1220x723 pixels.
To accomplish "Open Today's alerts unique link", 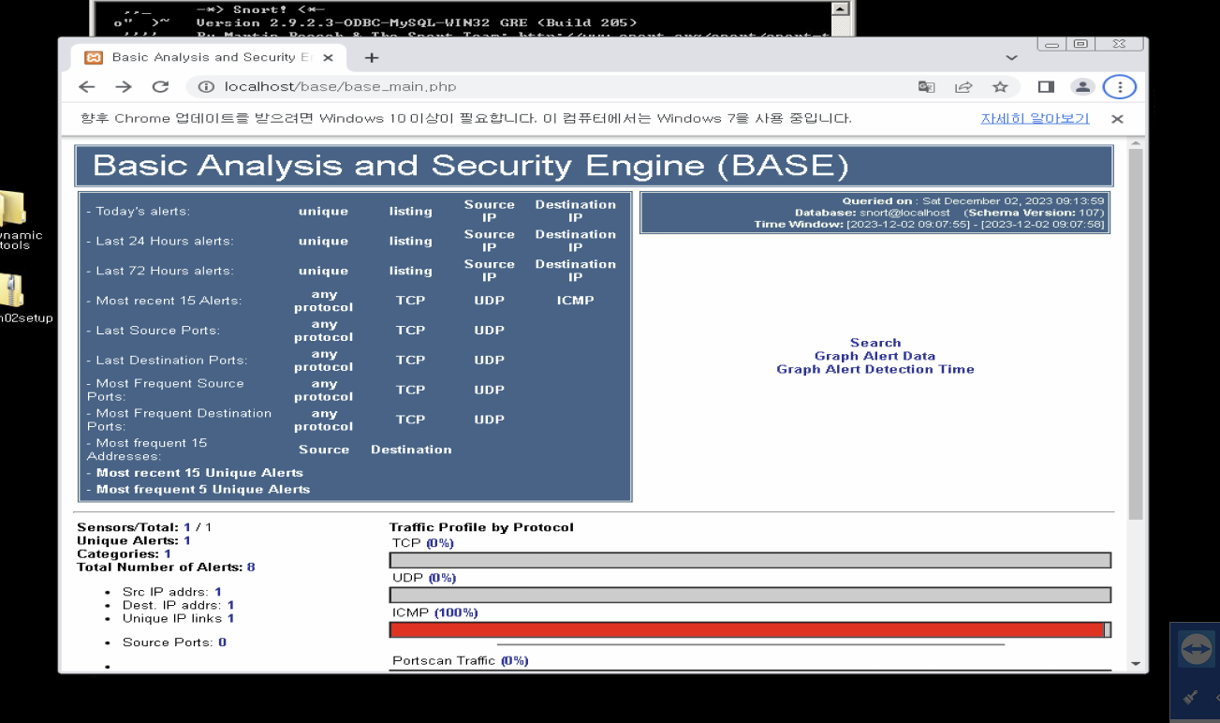I will (x=323, y=212).
